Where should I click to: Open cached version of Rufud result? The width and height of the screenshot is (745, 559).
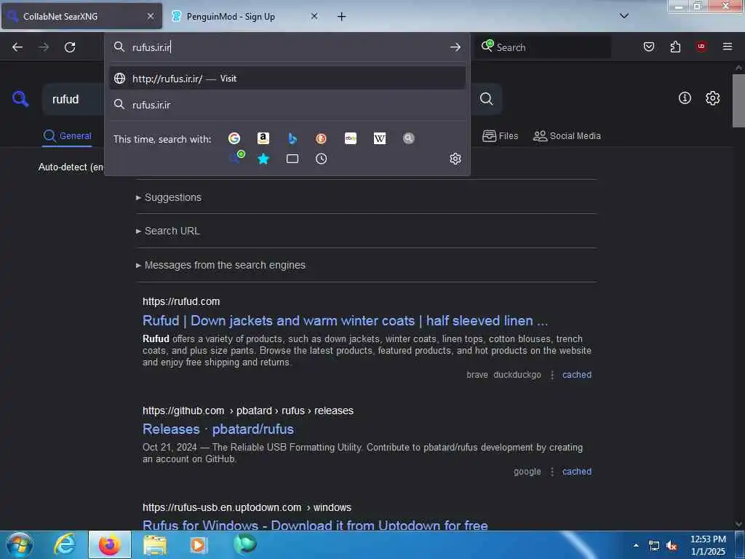[577, 375]
